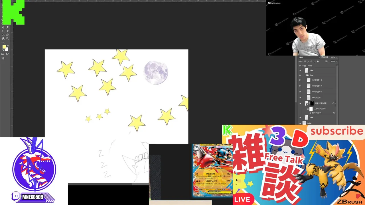The height and width of the screenshot is (205, 365).
Task: Collapse the moon layer's smart filter list
Action: point(335,103)
